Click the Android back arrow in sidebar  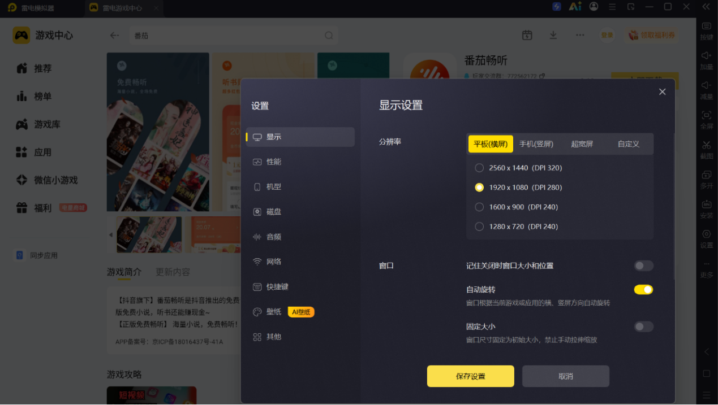pos(706,352)
